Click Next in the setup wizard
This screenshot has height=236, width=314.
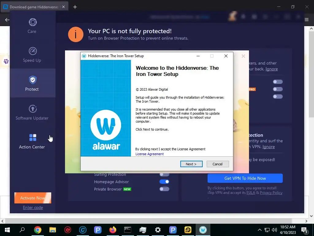(191, 164)
